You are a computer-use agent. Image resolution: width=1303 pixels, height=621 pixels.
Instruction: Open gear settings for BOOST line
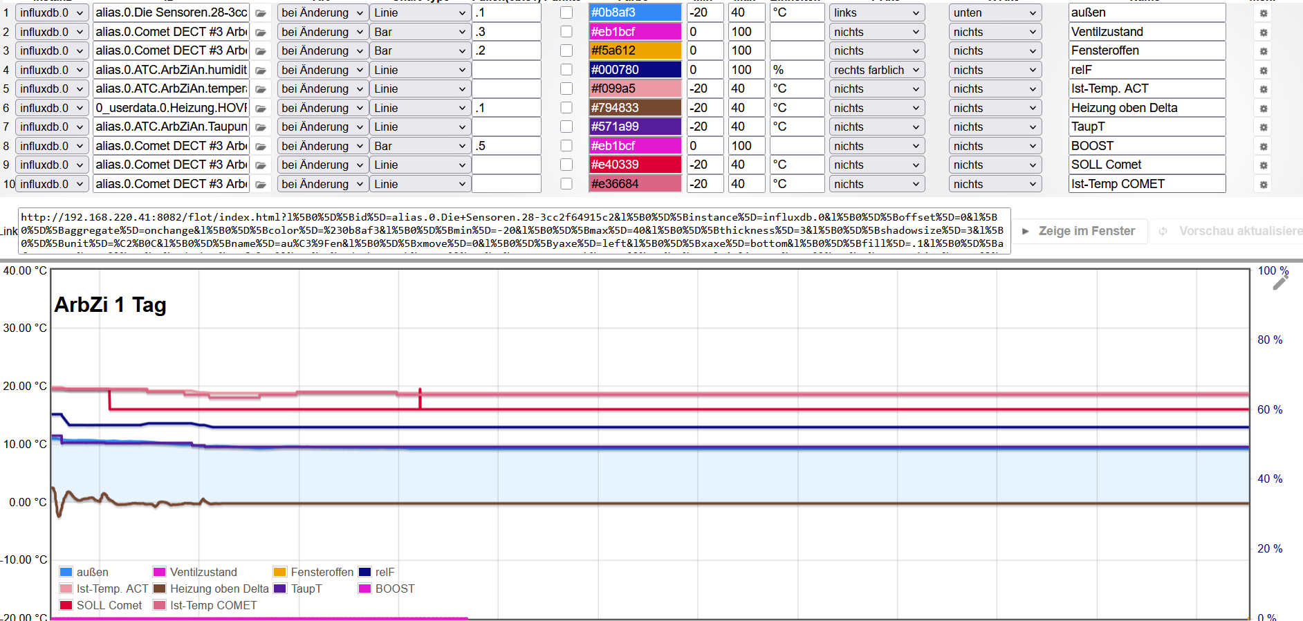1264,147
